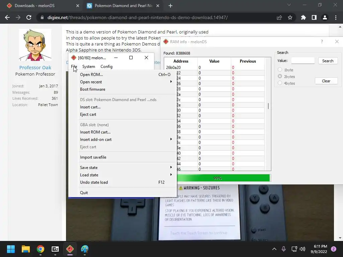Toggle the Chrome side panel icon
The width and height of the screenshot is (343, 257).
pos(314,17)
